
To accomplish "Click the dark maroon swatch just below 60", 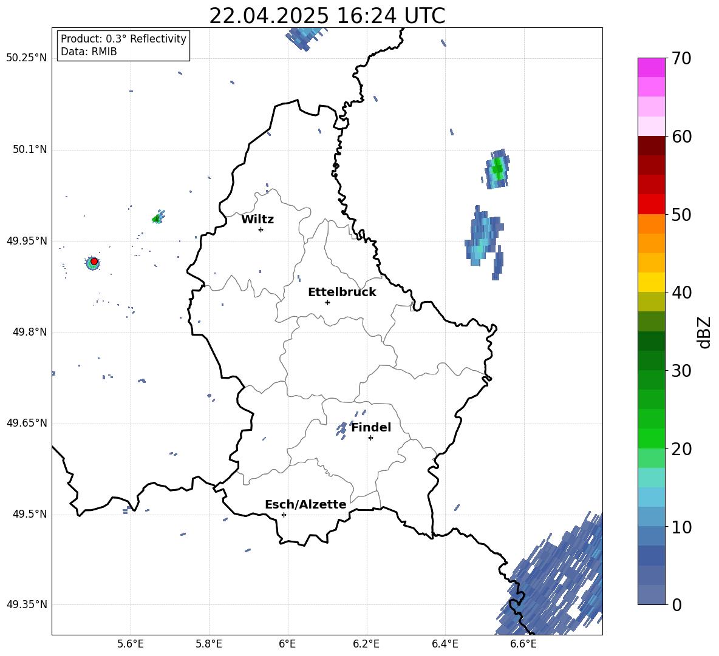I will click(x=651, y=146).
